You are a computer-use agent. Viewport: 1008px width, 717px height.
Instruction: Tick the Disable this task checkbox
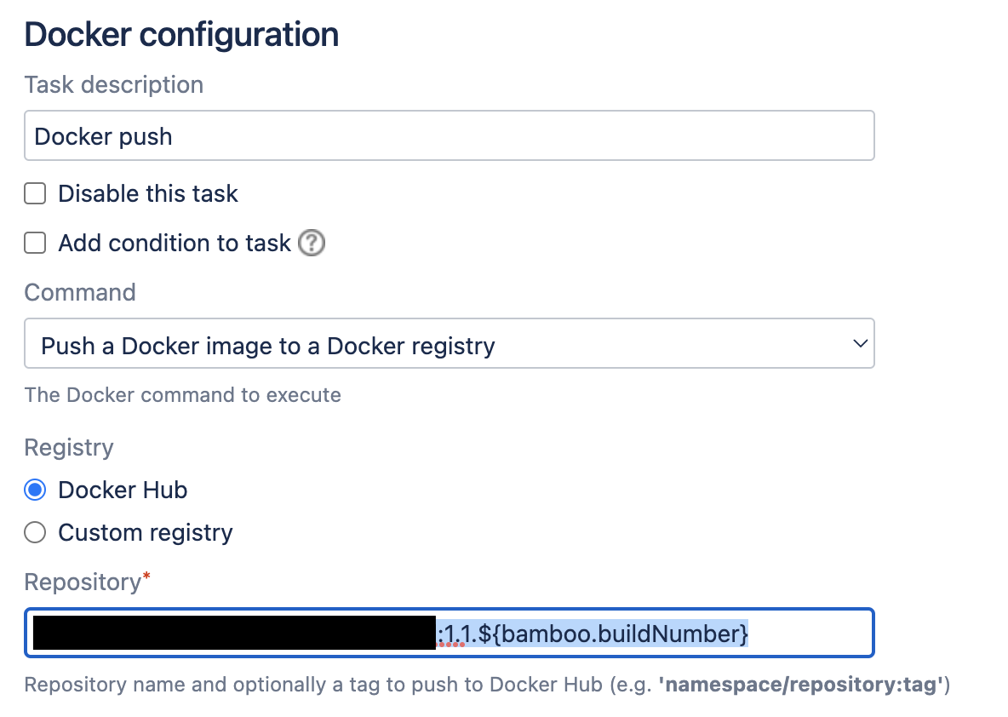coord(35,194)
